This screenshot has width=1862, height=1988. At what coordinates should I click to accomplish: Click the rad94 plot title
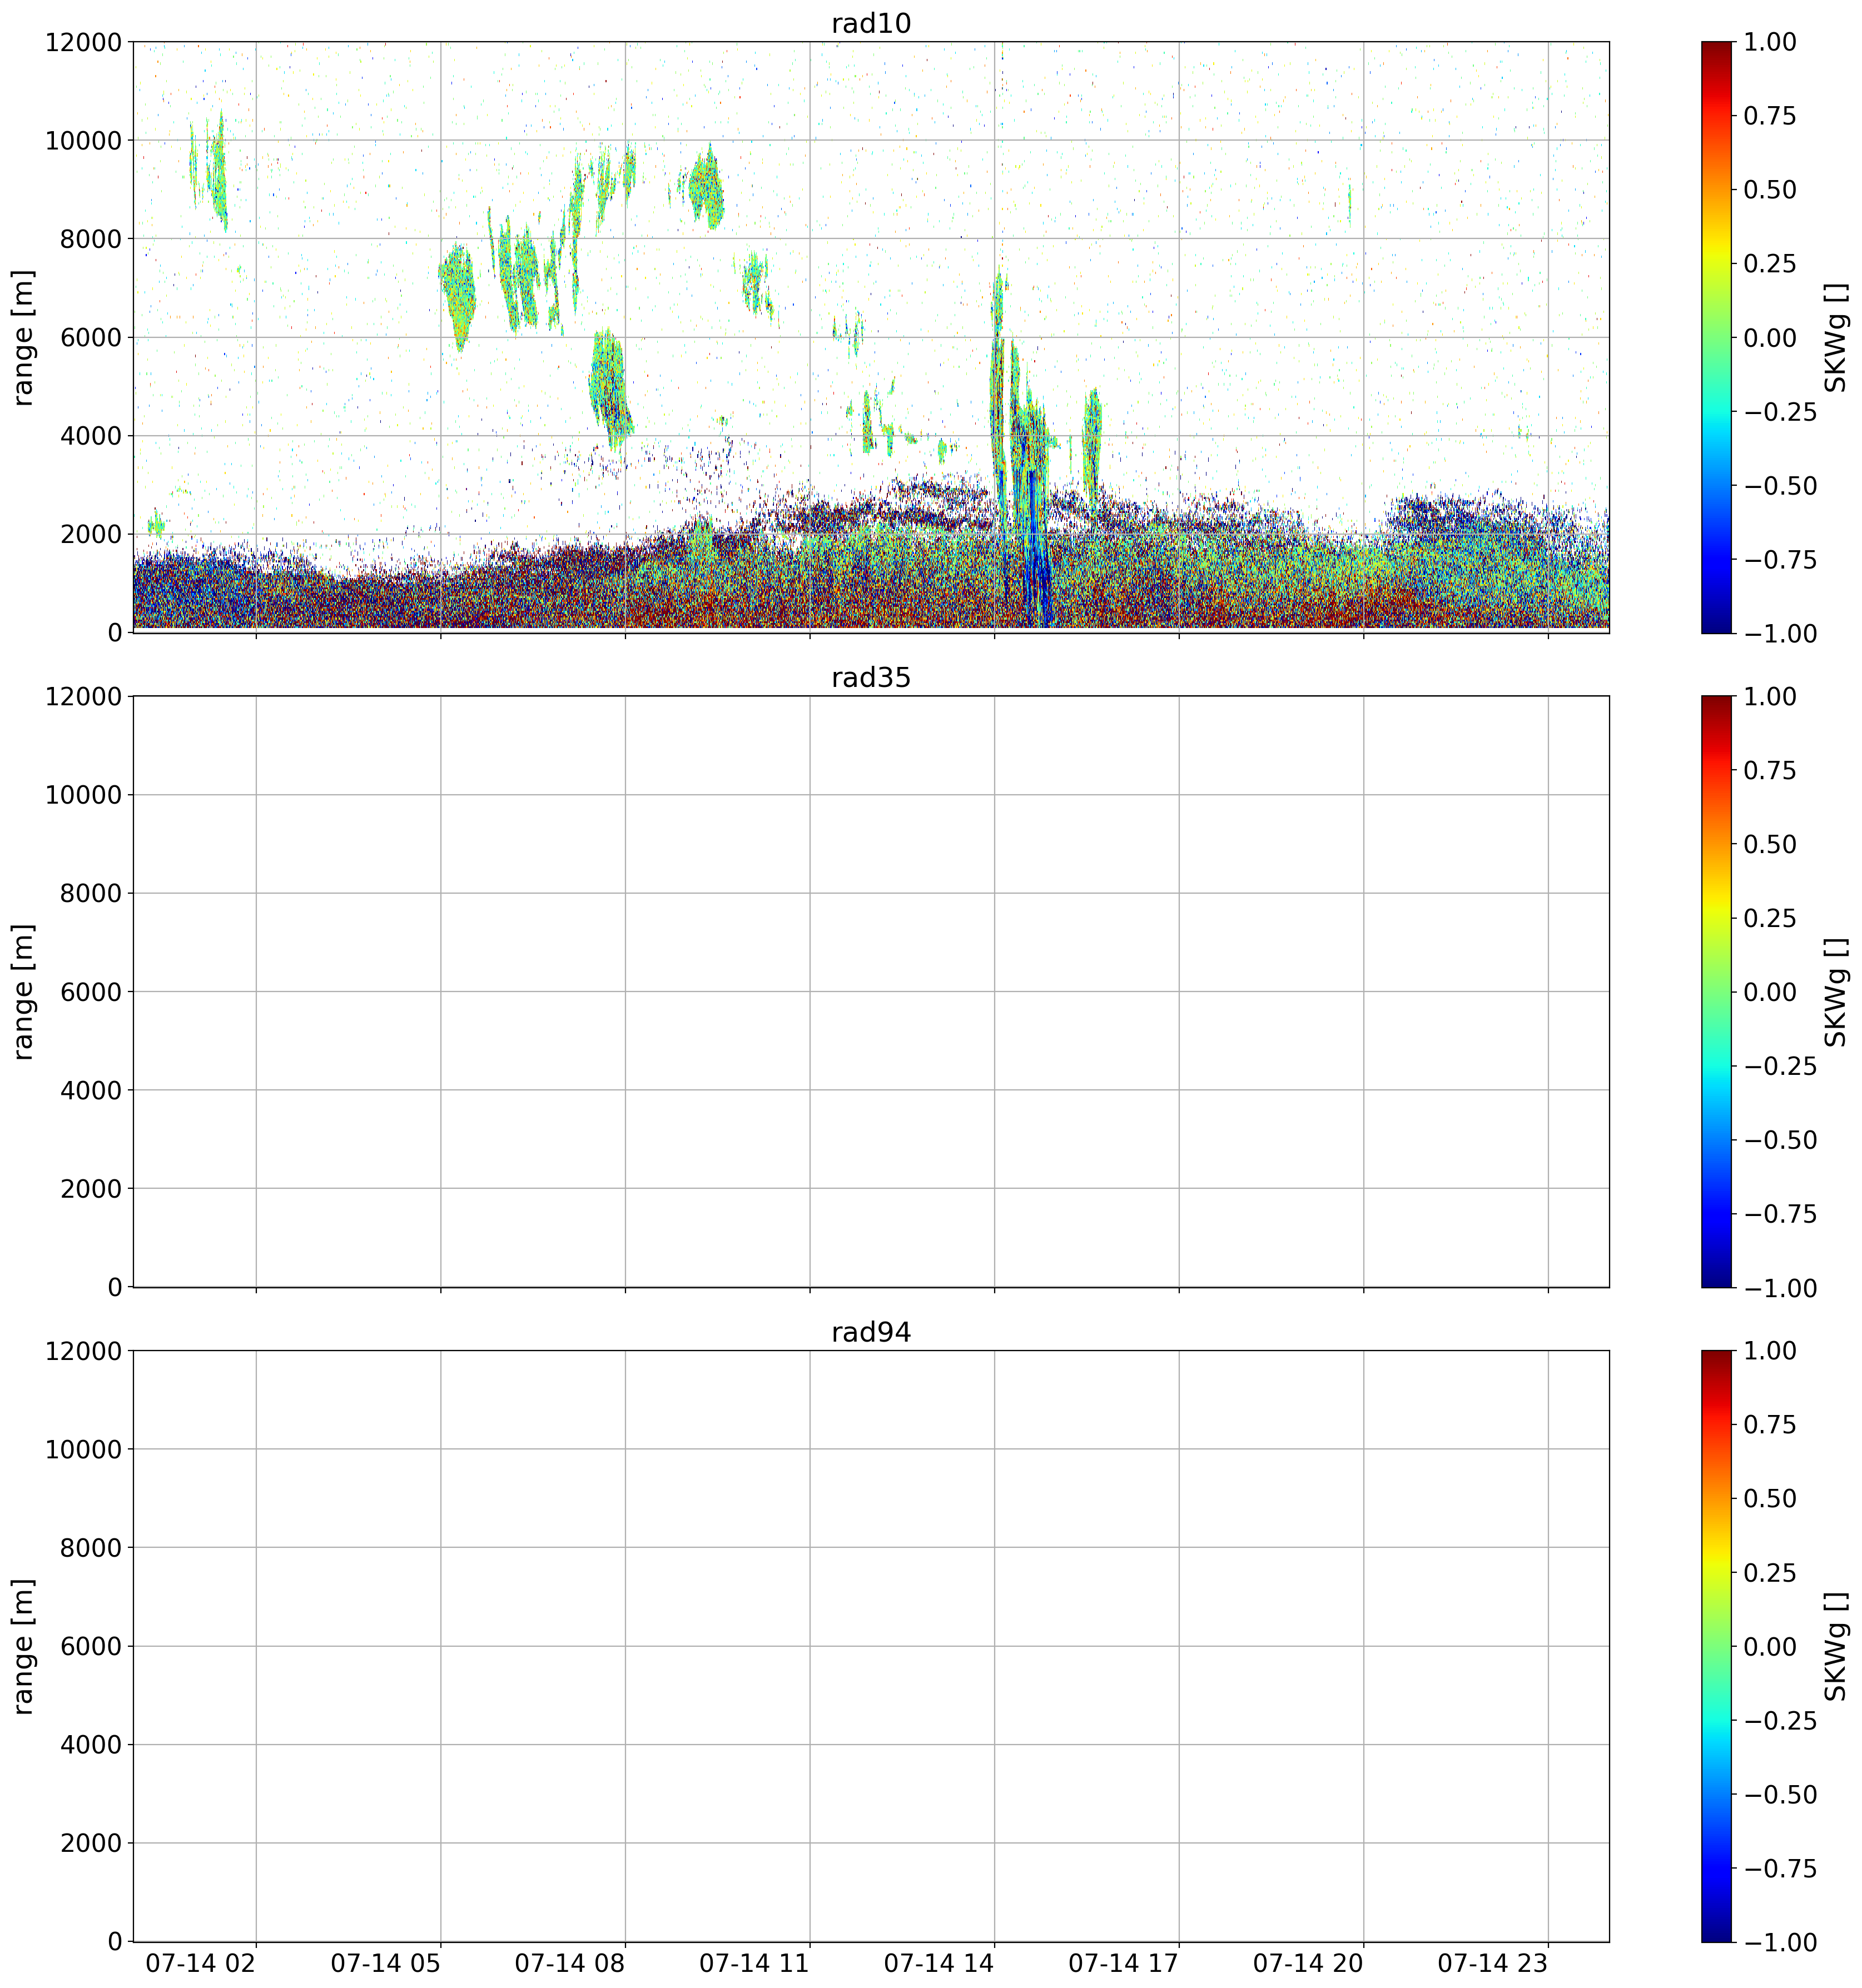tap(871, 1333)
